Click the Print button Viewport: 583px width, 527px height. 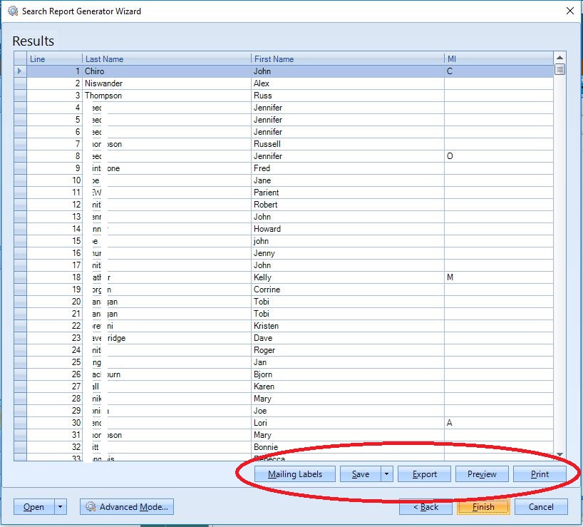coord(538,474)
